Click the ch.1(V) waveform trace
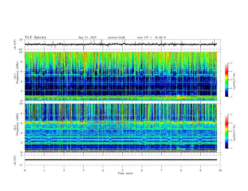This screenshot has width=248, height=191. 121,44
